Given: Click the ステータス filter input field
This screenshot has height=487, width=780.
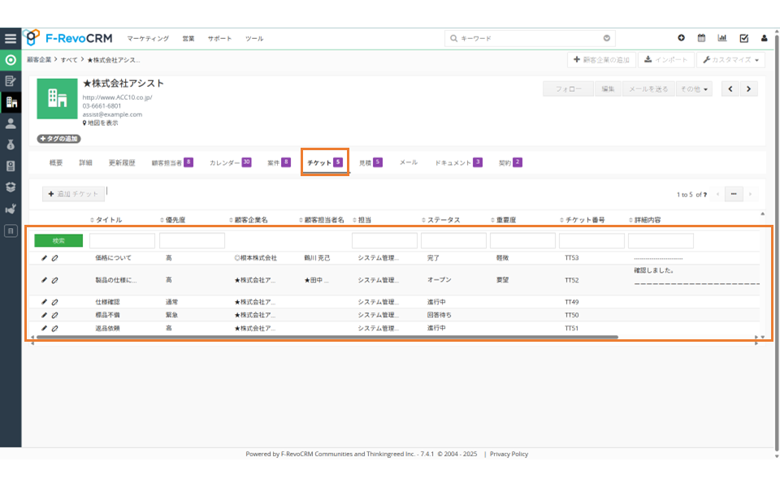Looking at the screenshot, I should [453, 240].
